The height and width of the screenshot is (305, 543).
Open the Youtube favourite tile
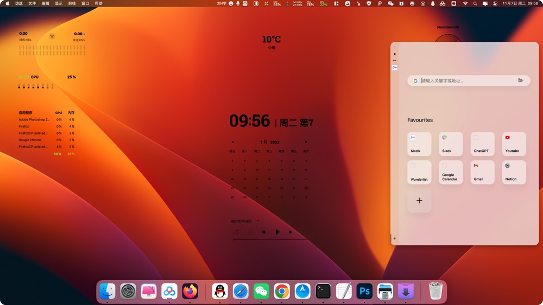[x=514, y=144]
